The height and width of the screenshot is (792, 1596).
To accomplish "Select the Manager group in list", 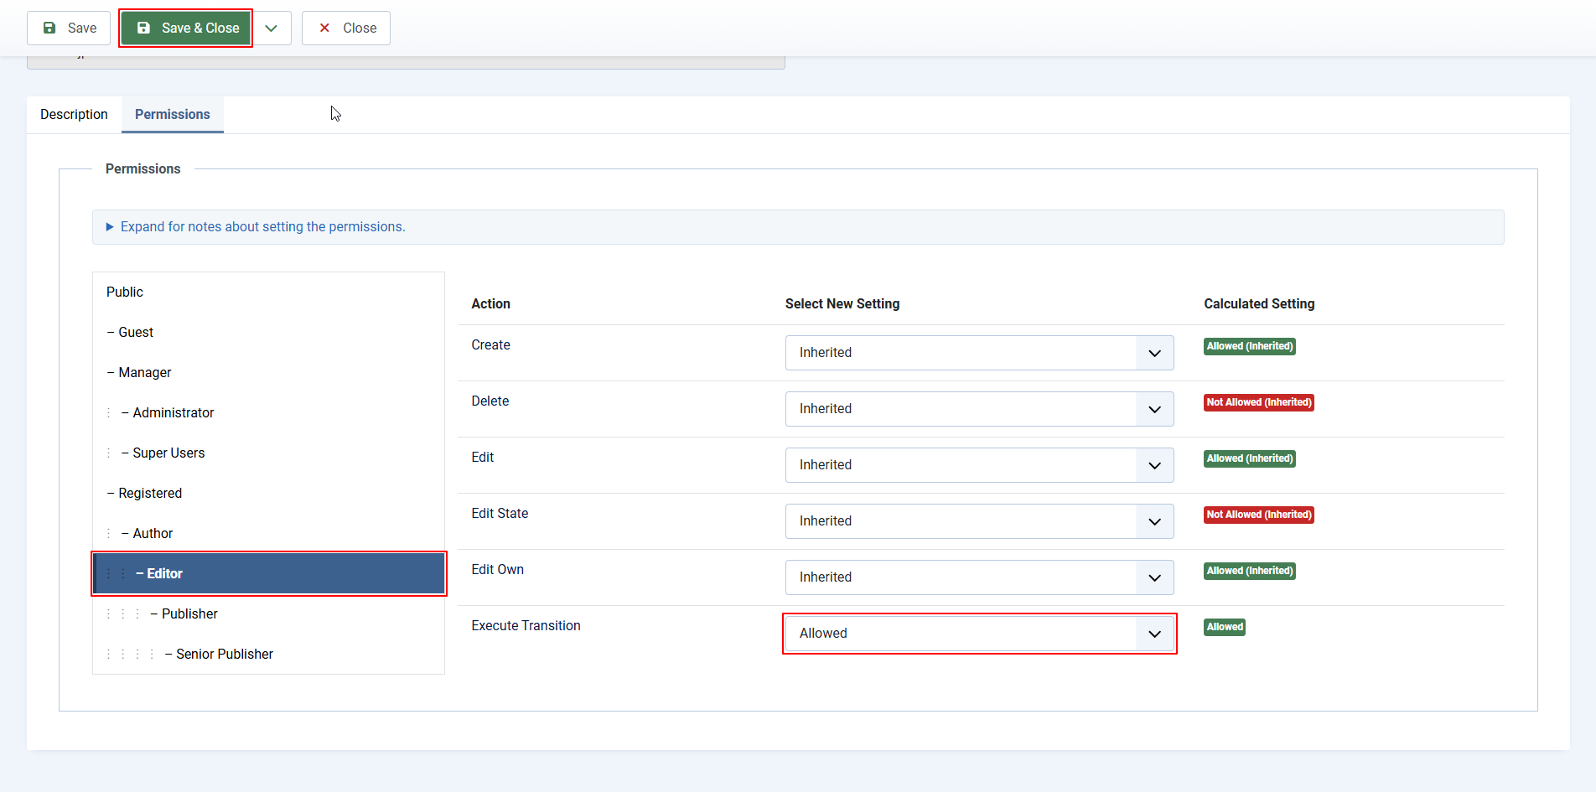I will point(144,372).
